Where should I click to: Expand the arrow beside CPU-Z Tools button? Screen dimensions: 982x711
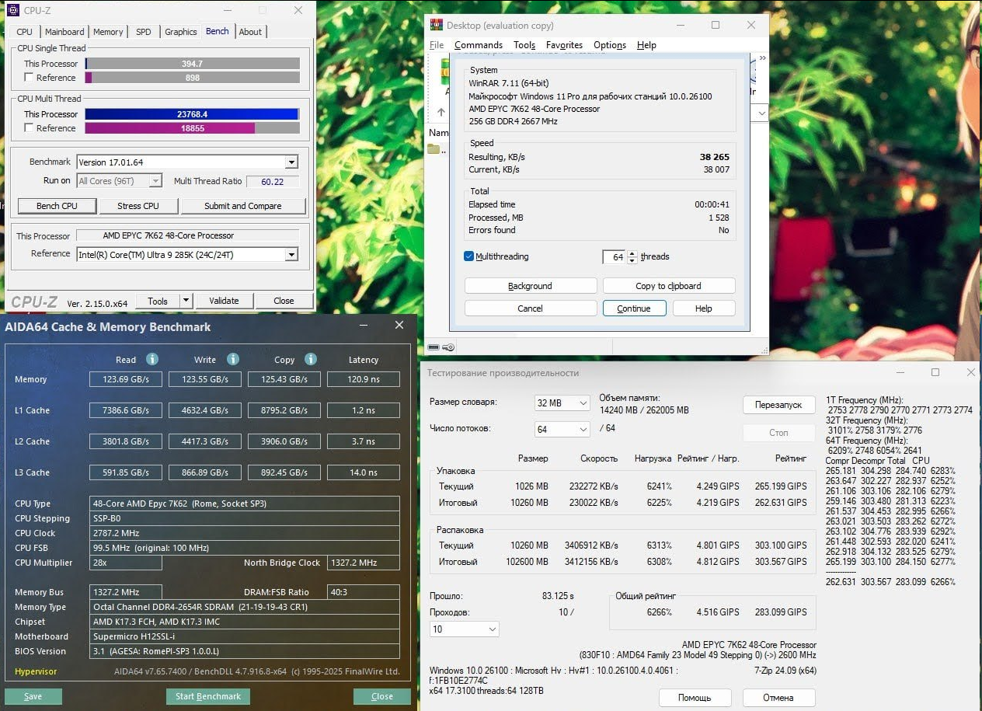point(186,301)
